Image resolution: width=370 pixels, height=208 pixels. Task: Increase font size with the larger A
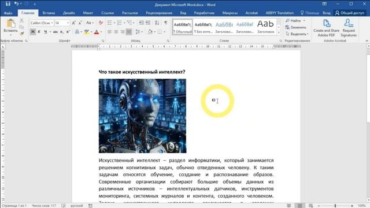[x=73, y=23]
